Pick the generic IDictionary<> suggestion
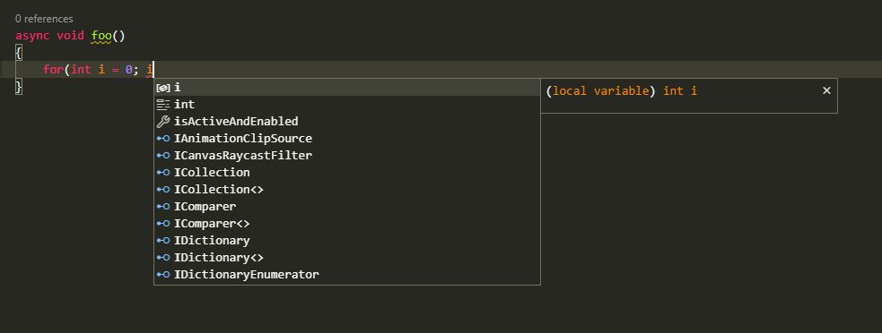Image resolution: width=882 pixels, height=333 pixels. [347, 258]
